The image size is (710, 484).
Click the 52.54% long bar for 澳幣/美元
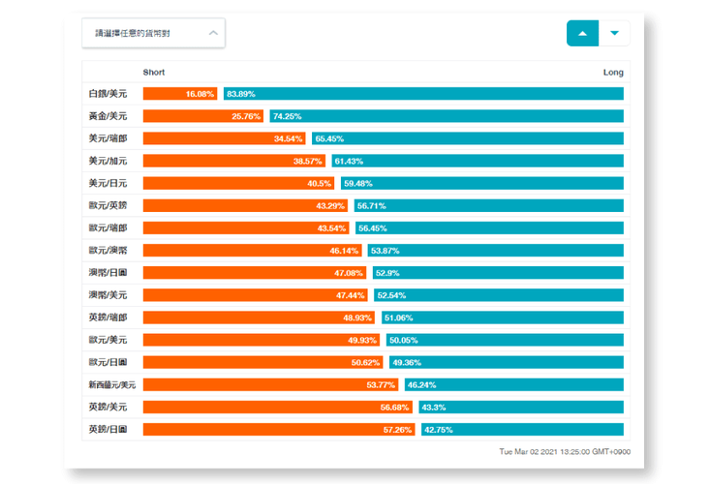[x=498, y=294]
